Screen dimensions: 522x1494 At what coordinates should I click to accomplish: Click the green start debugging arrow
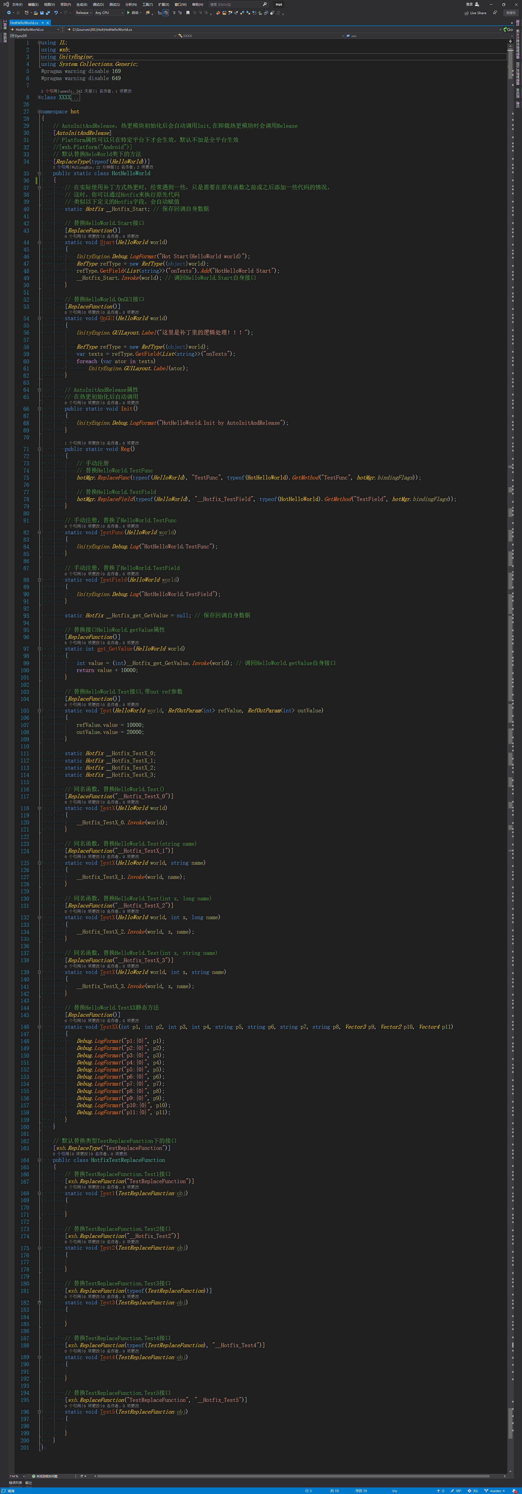click(x=129, y=13)
